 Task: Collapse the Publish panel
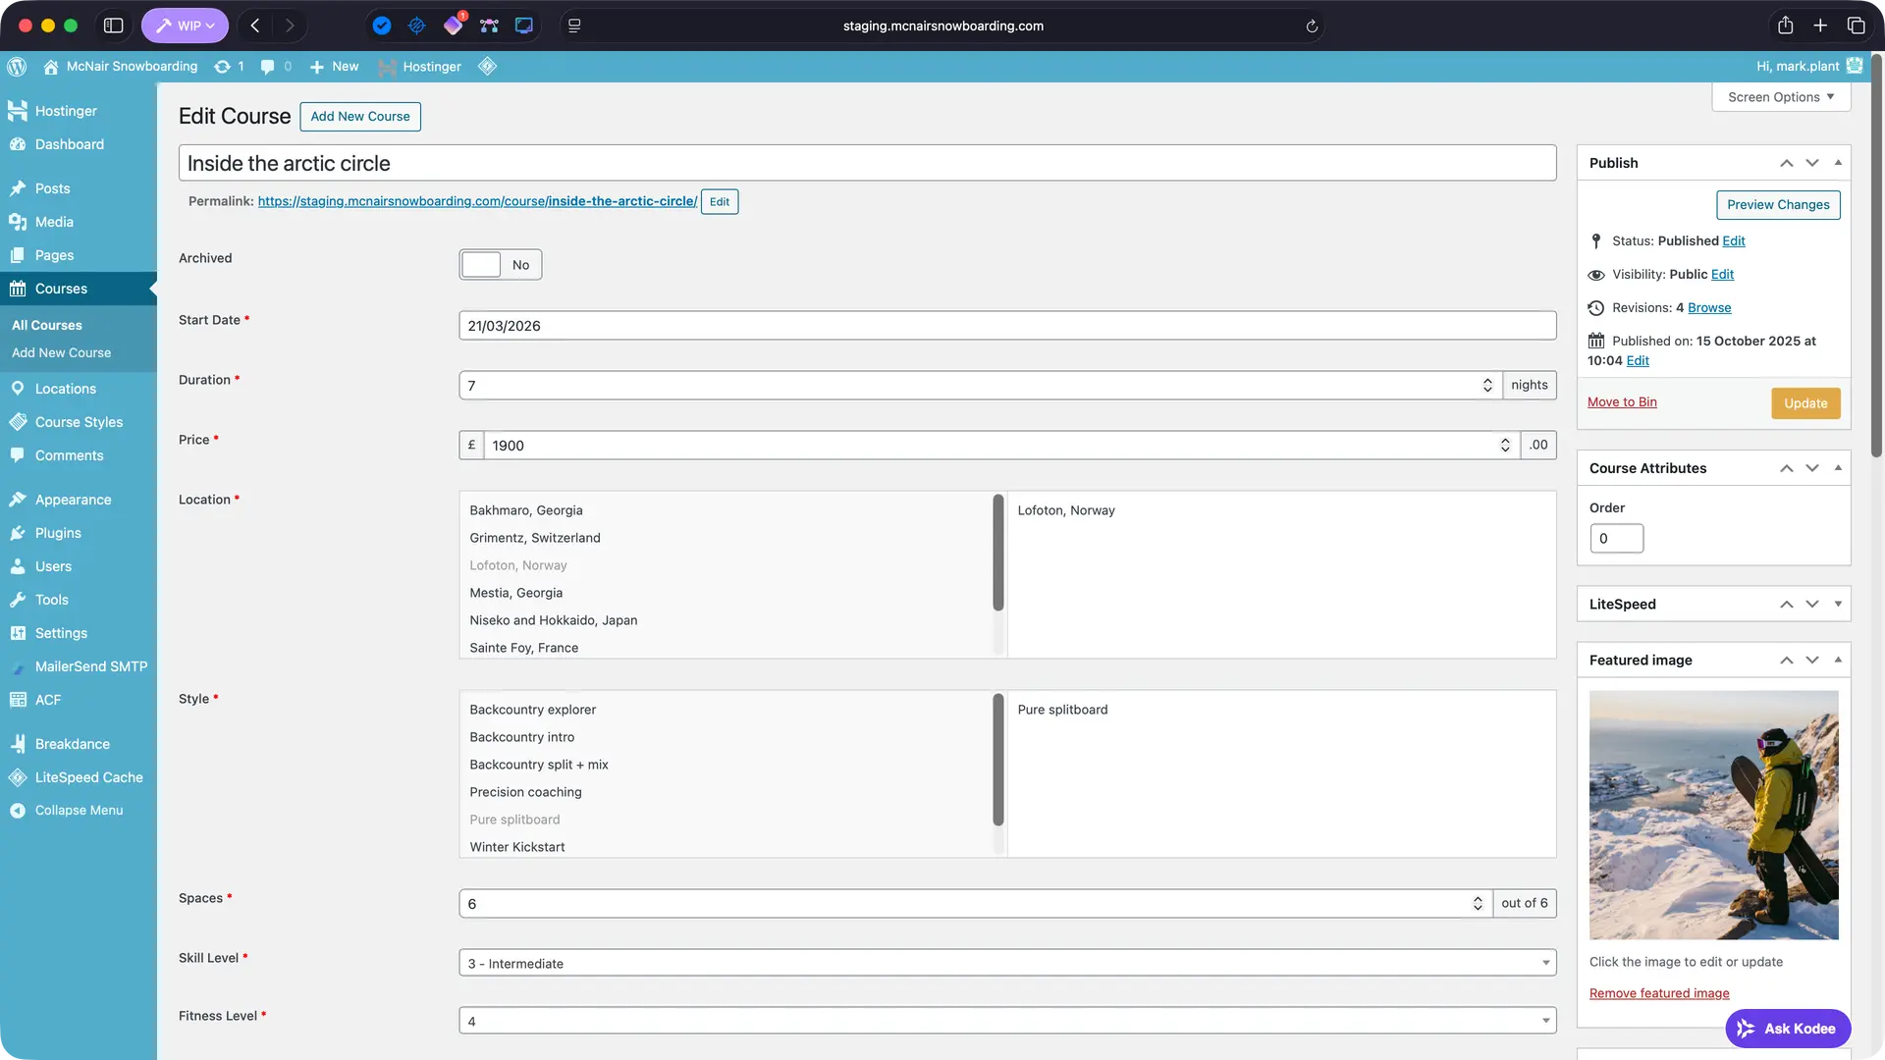pos(1838,163)
